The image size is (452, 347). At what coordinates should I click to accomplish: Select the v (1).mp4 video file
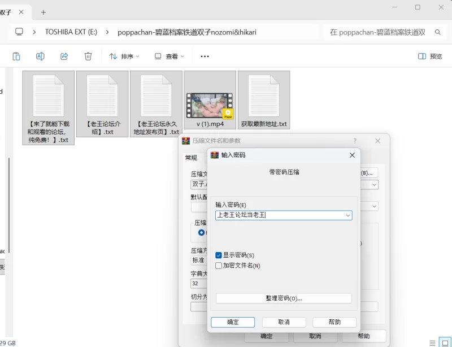(x=210, y=102)
